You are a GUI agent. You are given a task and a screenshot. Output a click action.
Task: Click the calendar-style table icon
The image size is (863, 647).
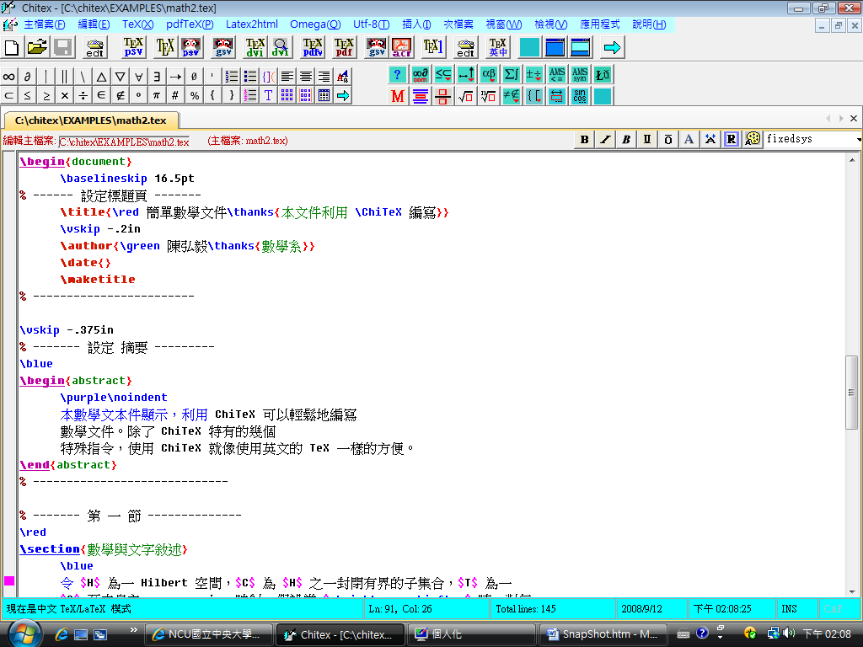(324, 95)
